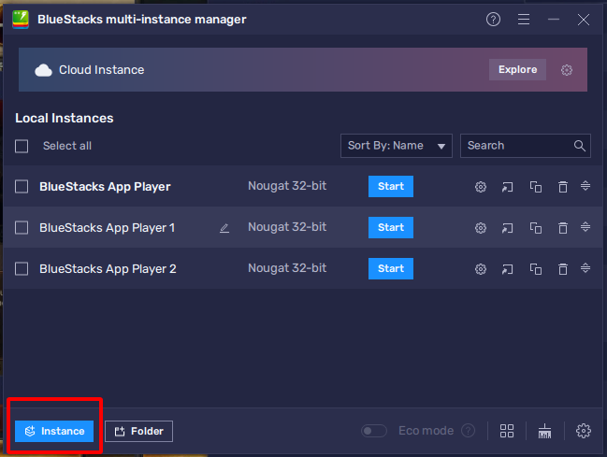The height and width of the screenshot is (457, 607).
Task: Delete the BlueStacks App Player 1 instance
Action: tap(562, 228)
